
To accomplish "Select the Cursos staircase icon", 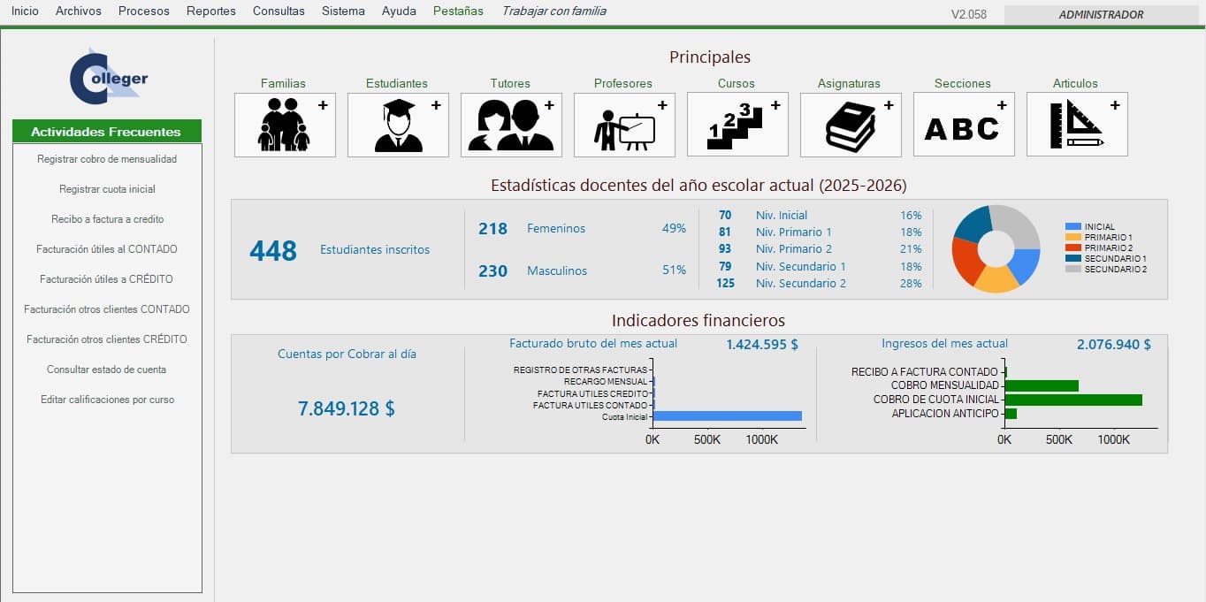I will 737,125.
